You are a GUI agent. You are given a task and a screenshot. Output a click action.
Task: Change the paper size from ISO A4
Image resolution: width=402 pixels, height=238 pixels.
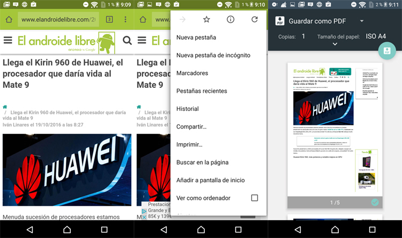coord(375,36)
